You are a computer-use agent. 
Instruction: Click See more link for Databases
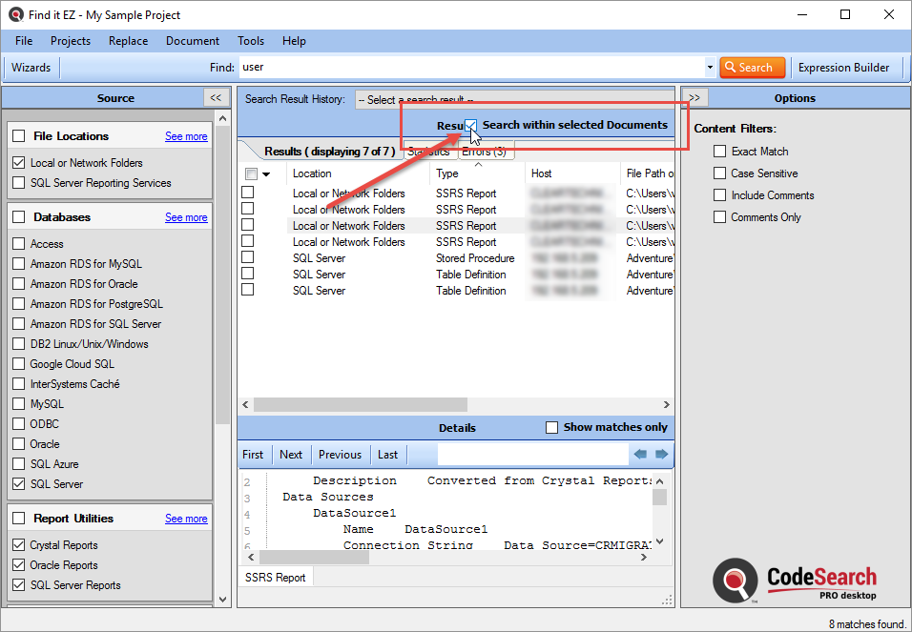tap(186, 217)
